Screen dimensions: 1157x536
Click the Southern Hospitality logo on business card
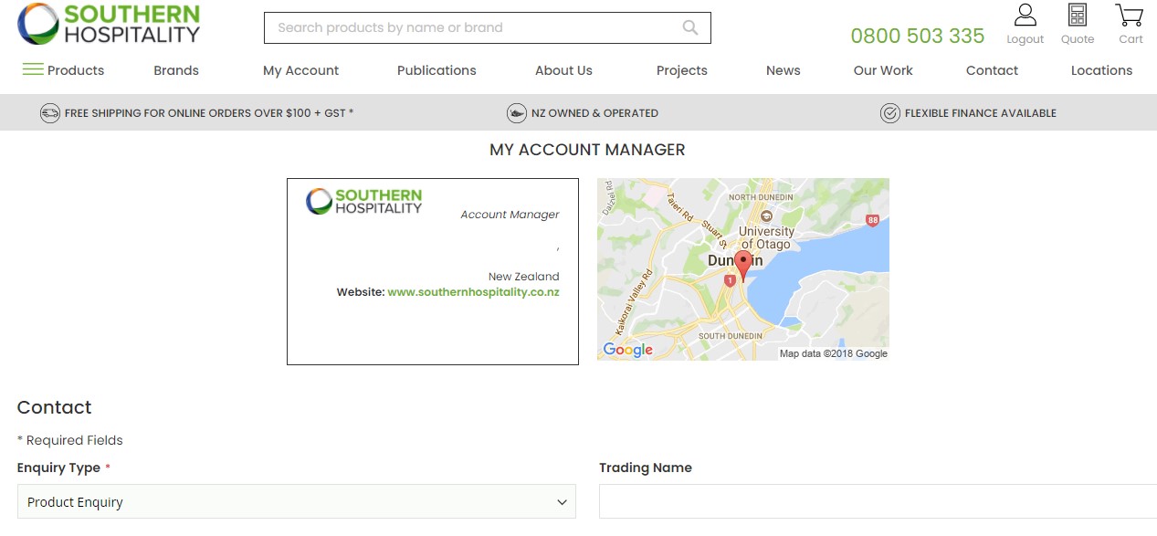(x=363, y=201)
